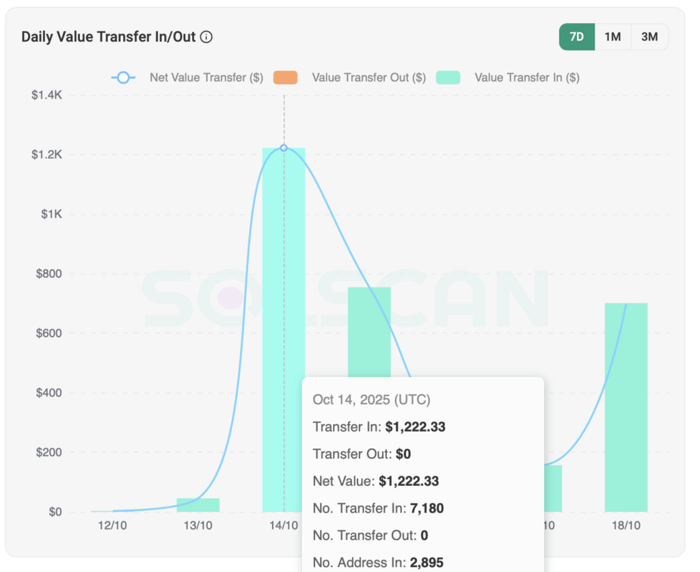Click the info icon beside the chart title
Viewport: 700px width, 572px height.
pyautogui.click(x=206, y=37)
